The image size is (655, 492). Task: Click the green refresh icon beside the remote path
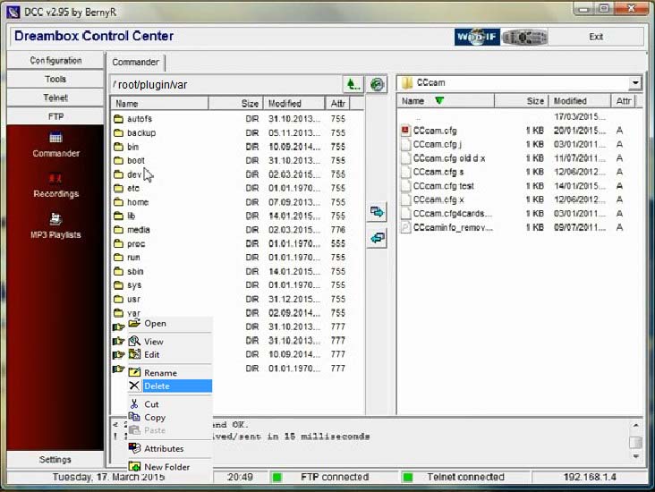[377, 84]
